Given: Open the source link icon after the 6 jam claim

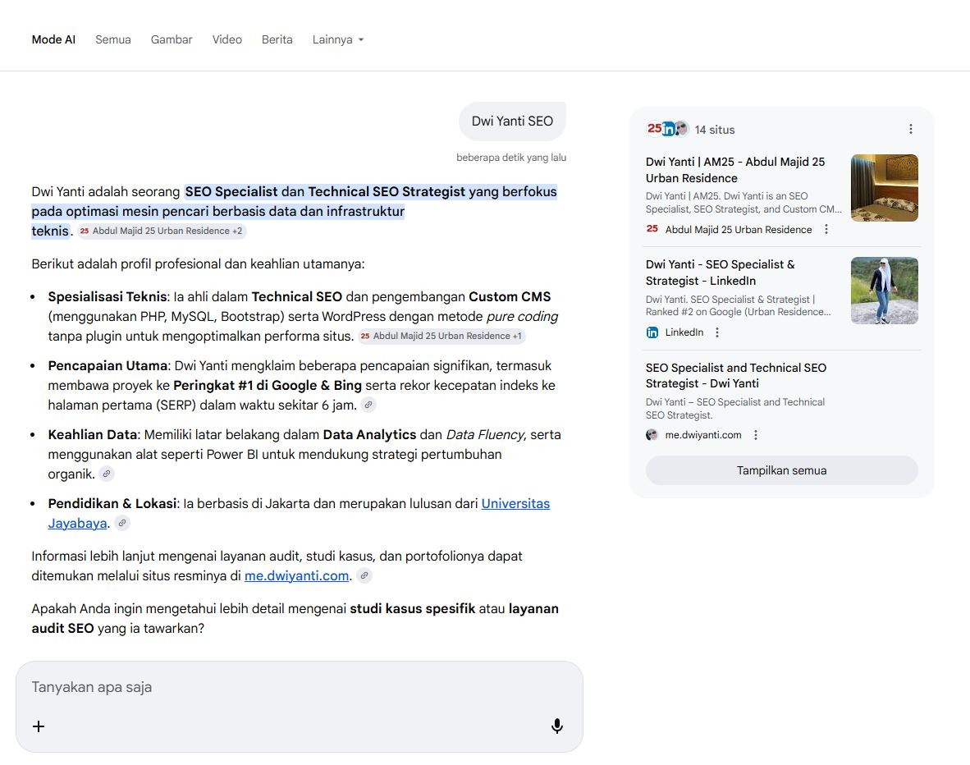Looking at the screenshot, I should pyautogui.click(x=368, y=405).
